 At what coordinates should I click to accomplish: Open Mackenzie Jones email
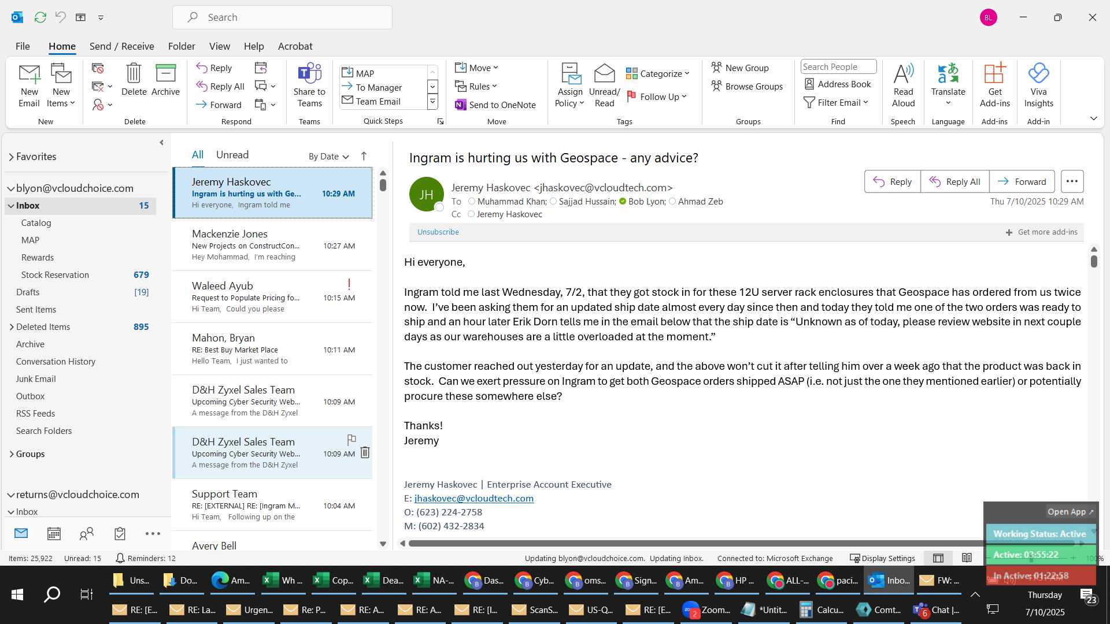point(272,245)
